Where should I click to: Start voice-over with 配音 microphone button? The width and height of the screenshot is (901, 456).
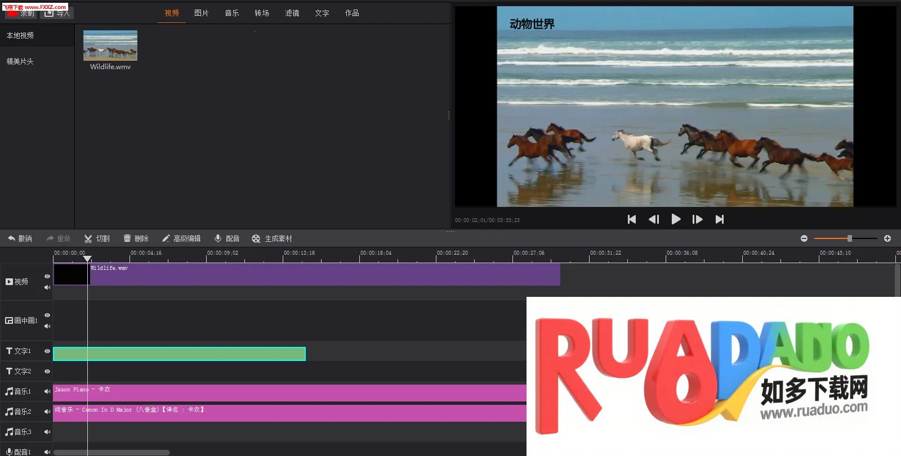(x=227, y=238)
